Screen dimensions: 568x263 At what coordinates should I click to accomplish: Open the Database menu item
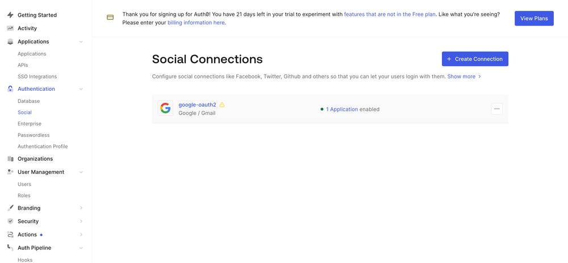[x=28, y=101]
